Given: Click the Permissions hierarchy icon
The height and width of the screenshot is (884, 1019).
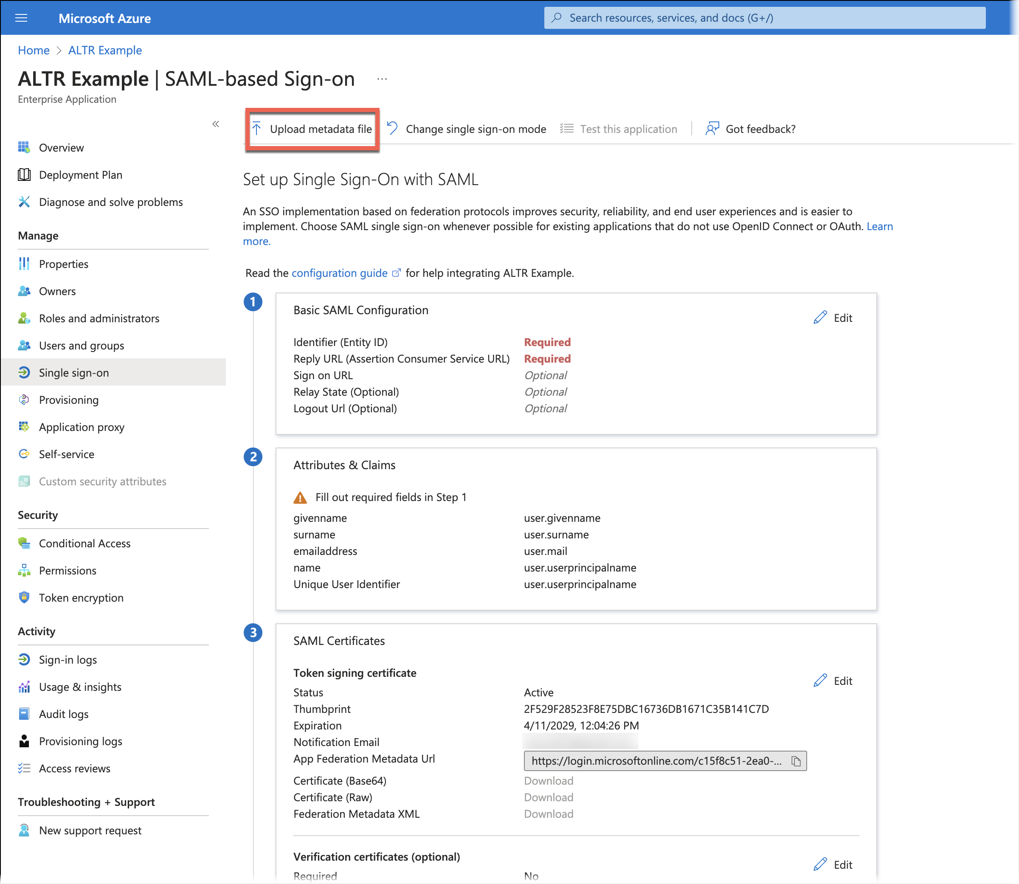Looking at the screenshot, I should click(x=24, y=570).
